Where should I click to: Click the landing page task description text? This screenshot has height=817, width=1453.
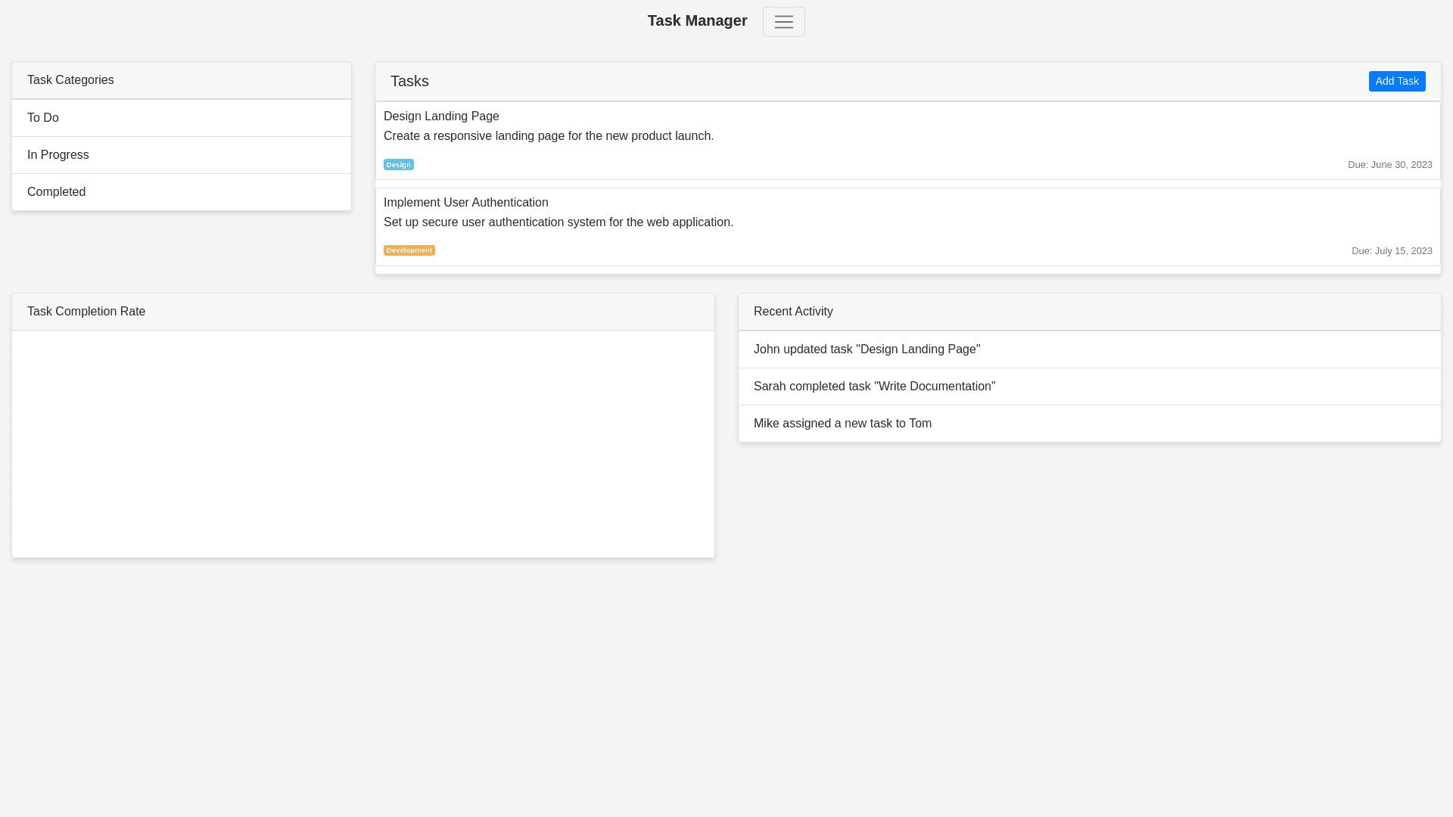[x=549, y=136]
